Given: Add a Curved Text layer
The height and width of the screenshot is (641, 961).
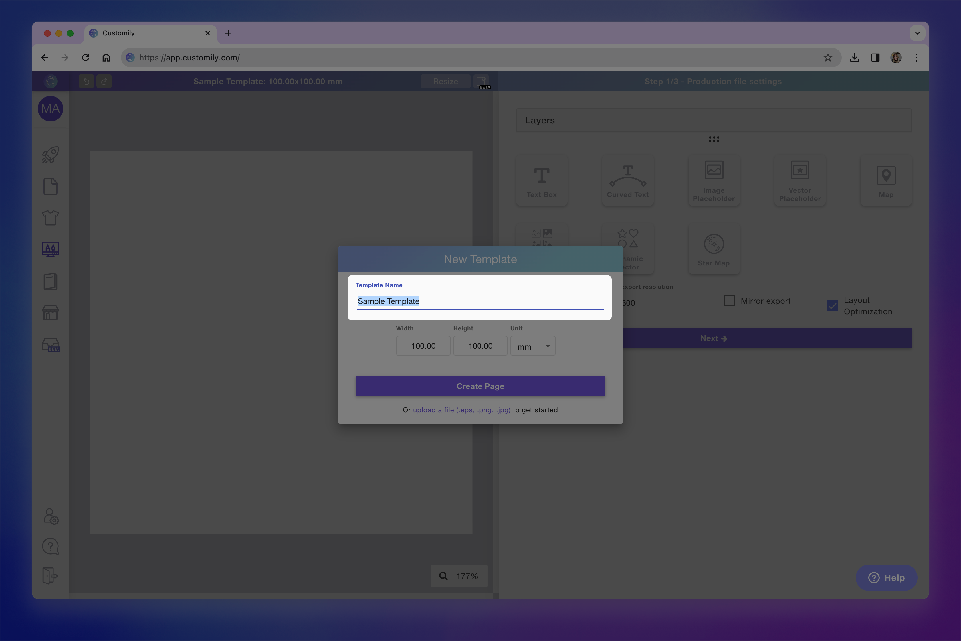Looking at the screenshot, I should 627,181.
